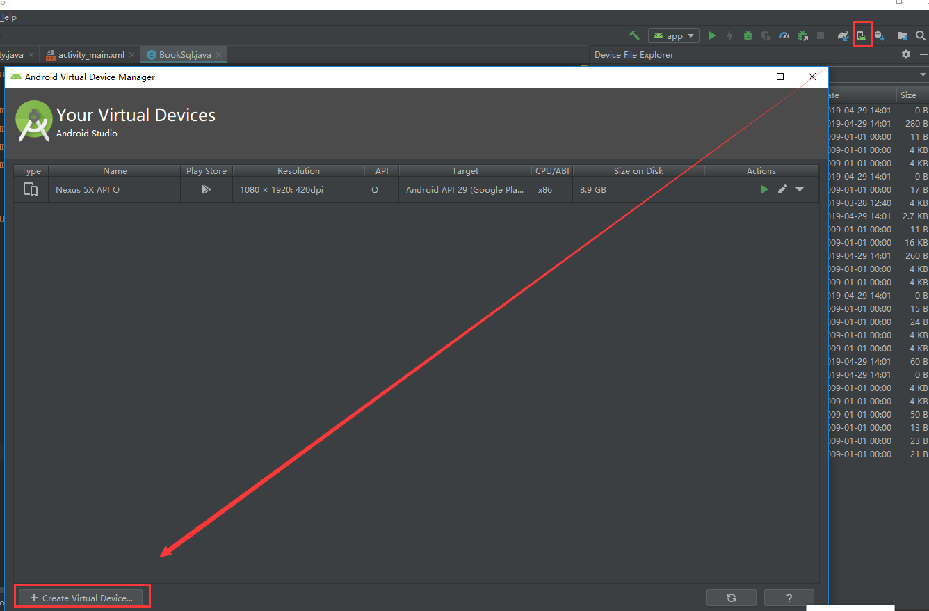Select the file row sized 280 B
This screenshot has width=929, height=611.
878,124
